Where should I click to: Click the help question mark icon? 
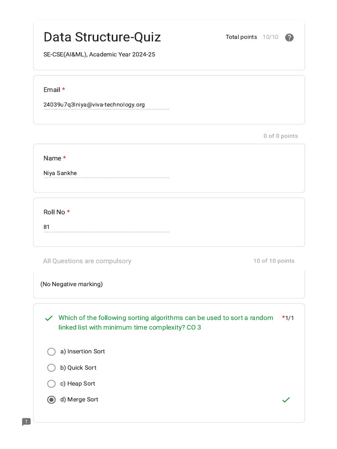point(289,37)
